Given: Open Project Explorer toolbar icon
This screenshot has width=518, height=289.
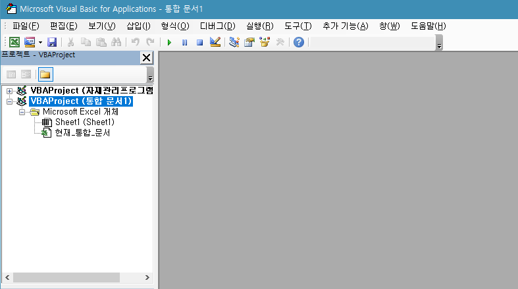Looking at the screenshot, I should click(x=234, y=42).
